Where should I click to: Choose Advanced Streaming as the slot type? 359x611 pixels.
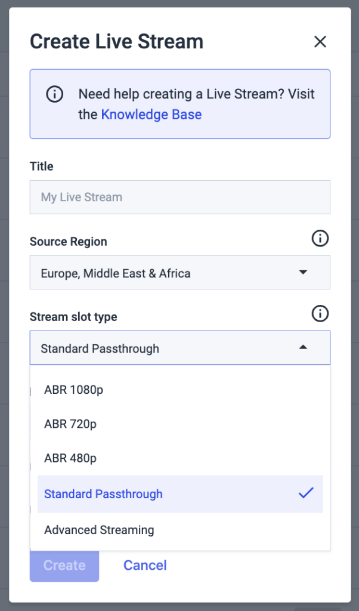(x=99, y=529)
